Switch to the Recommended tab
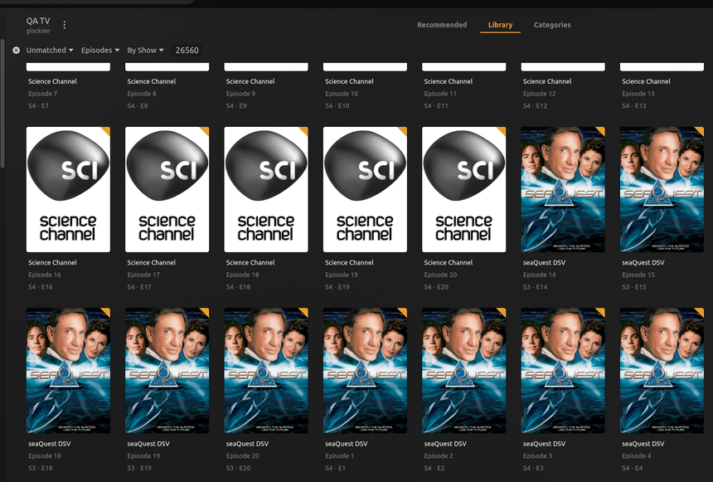The image size is (713, 482). pyautogui.click(x=442, y=25)
